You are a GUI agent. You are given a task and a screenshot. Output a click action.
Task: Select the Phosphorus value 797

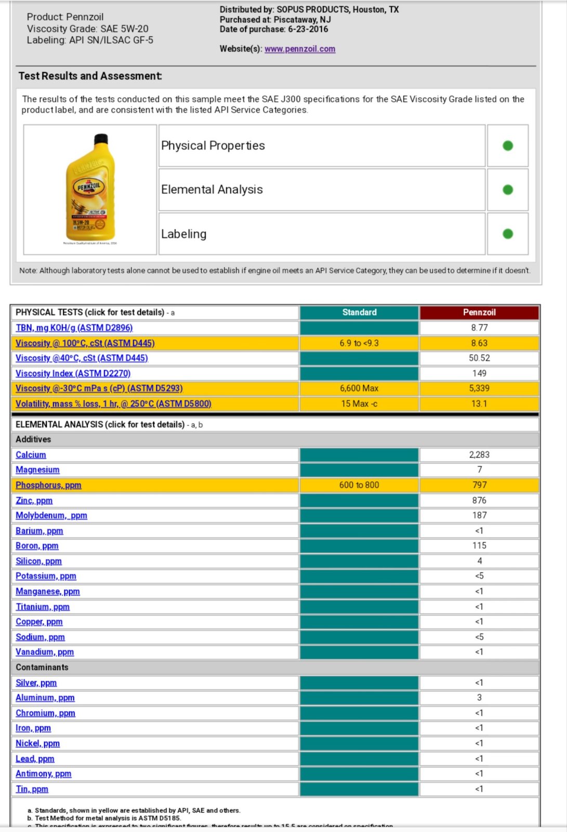[x=479, y=485]
